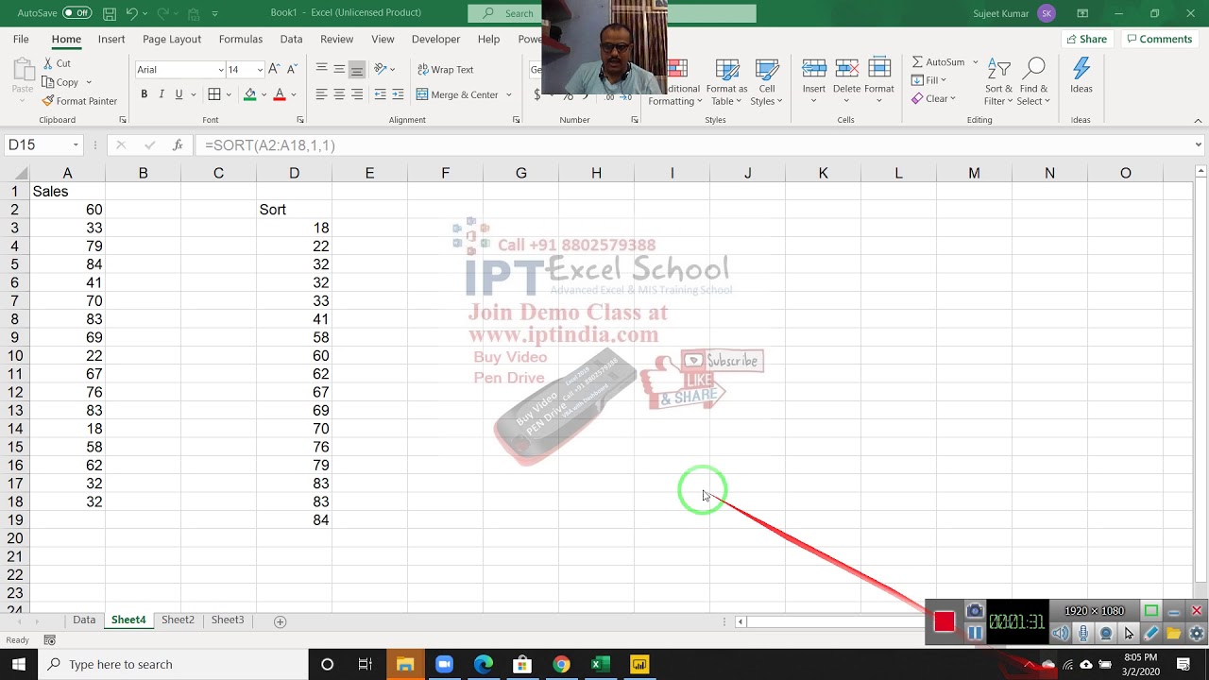Viewport: 1209px width, 680px height.
Task: Click the Share button
Action: (x=1086, y=39)
